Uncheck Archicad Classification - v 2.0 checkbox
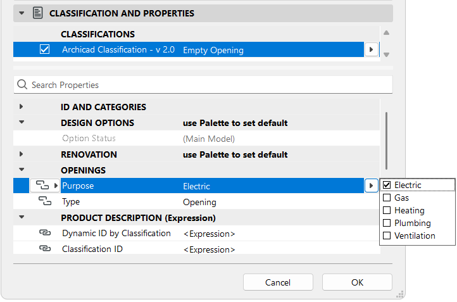457x302 pixels. (44, 49)
